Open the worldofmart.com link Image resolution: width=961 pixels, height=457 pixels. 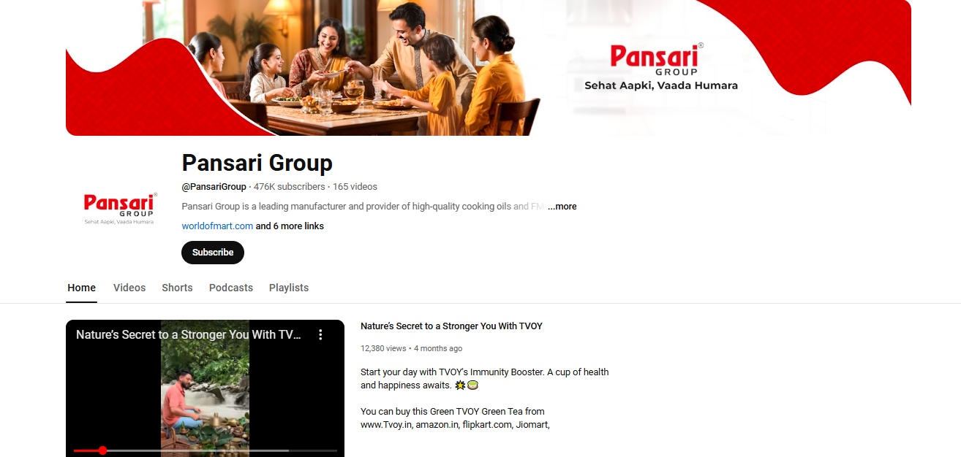coord(217,226)
